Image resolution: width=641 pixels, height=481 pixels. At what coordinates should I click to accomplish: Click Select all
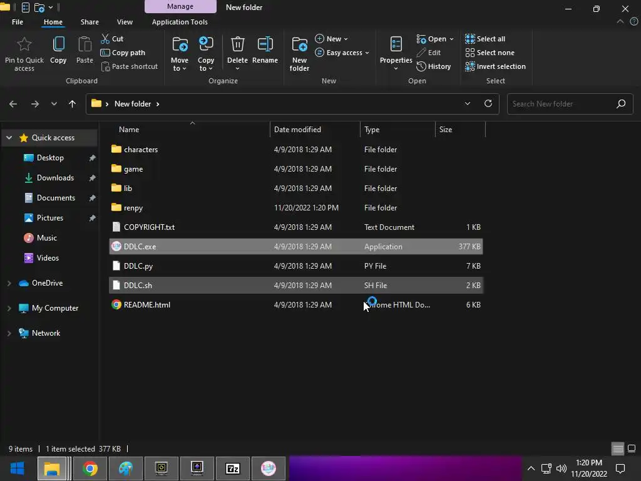[x=485, y=39]
